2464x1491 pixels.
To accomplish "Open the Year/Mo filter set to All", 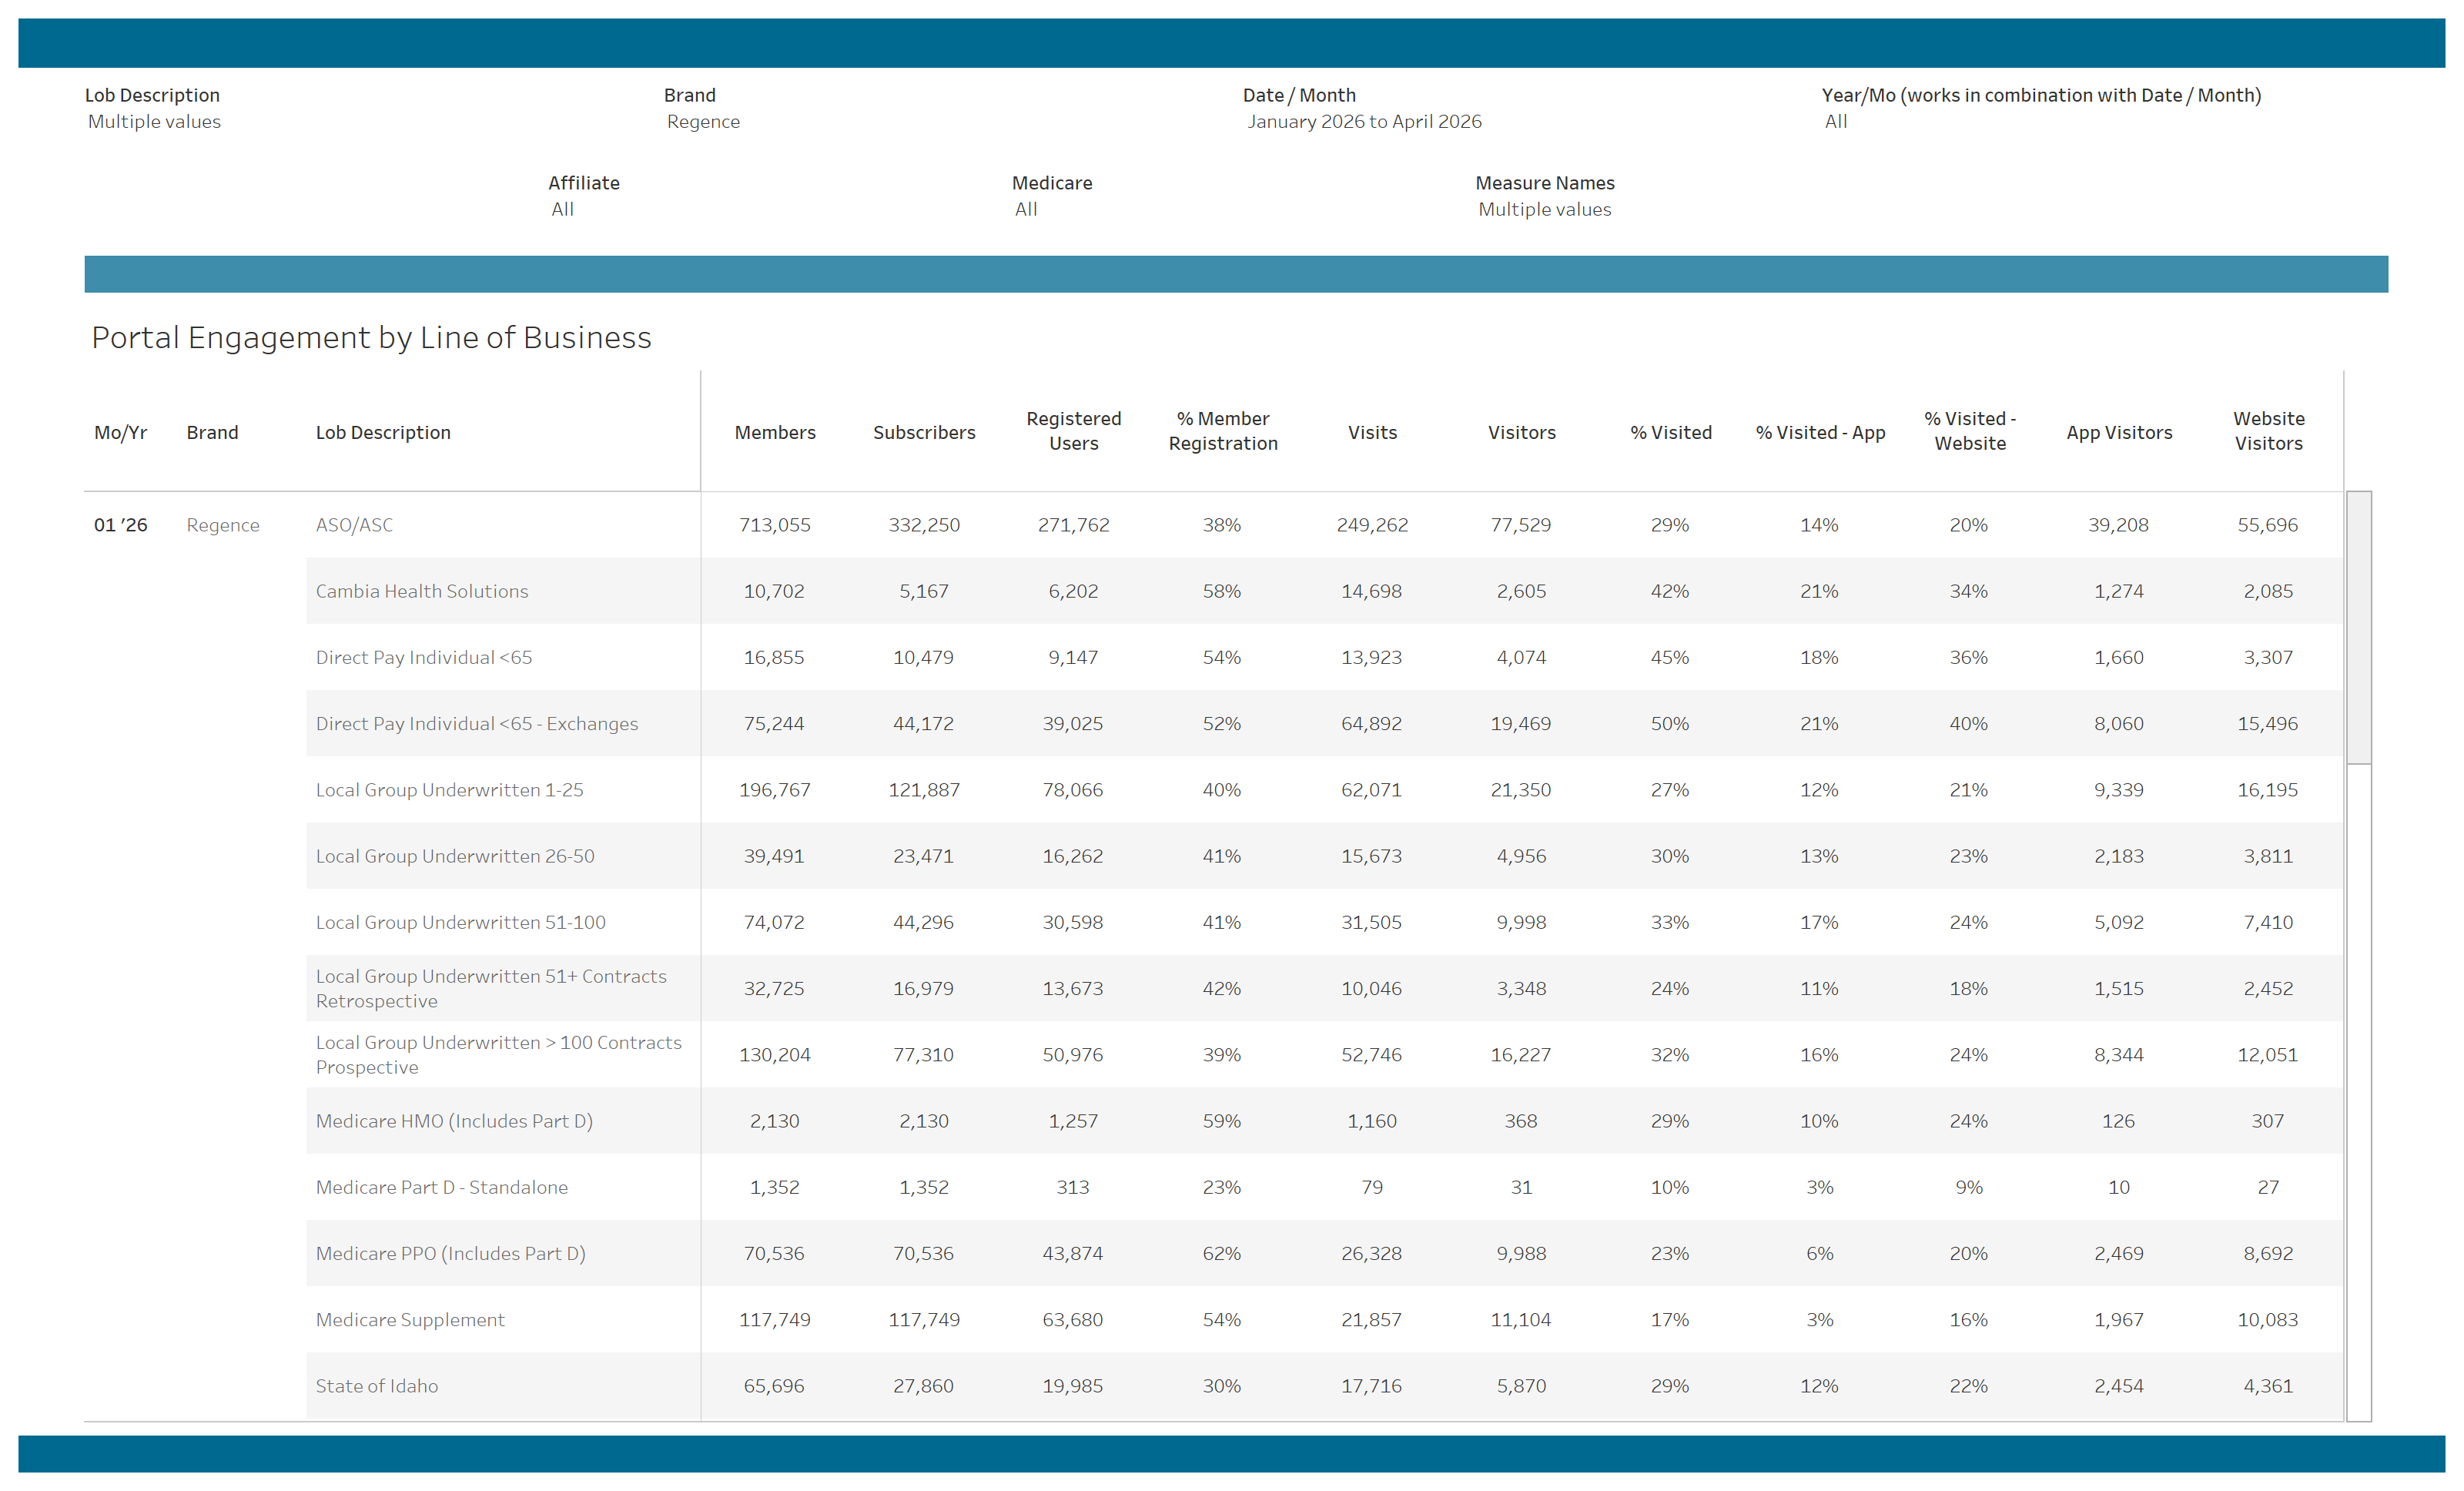I will (1835, 122).
